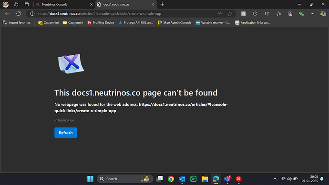Click the taskbar Search box

pyautogui.click(x=125, y=179)
